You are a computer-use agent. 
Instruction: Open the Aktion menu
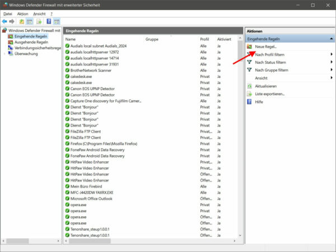pyautogui.click(x=23, y=14)
